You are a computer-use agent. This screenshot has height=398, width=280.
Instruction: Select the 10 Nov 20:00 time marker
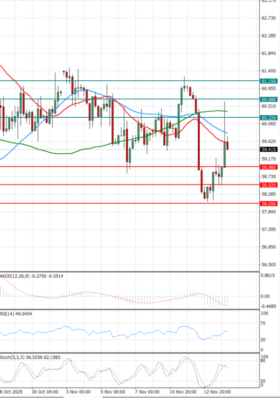click(x=182, y=391)
